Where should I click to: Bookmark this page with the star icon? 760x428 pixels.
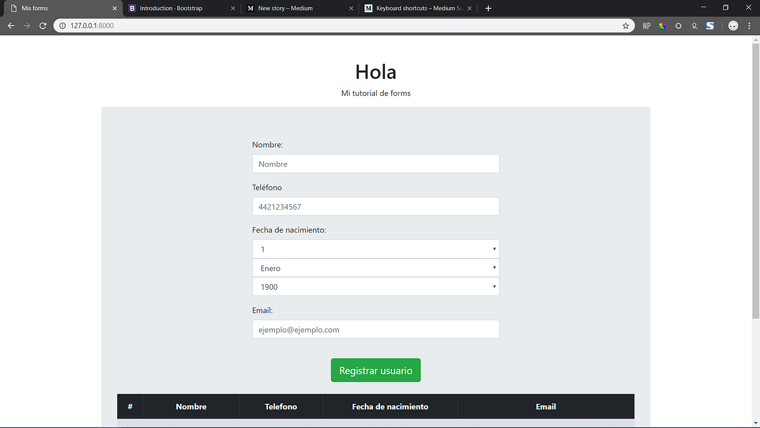[x=626, y=26]
